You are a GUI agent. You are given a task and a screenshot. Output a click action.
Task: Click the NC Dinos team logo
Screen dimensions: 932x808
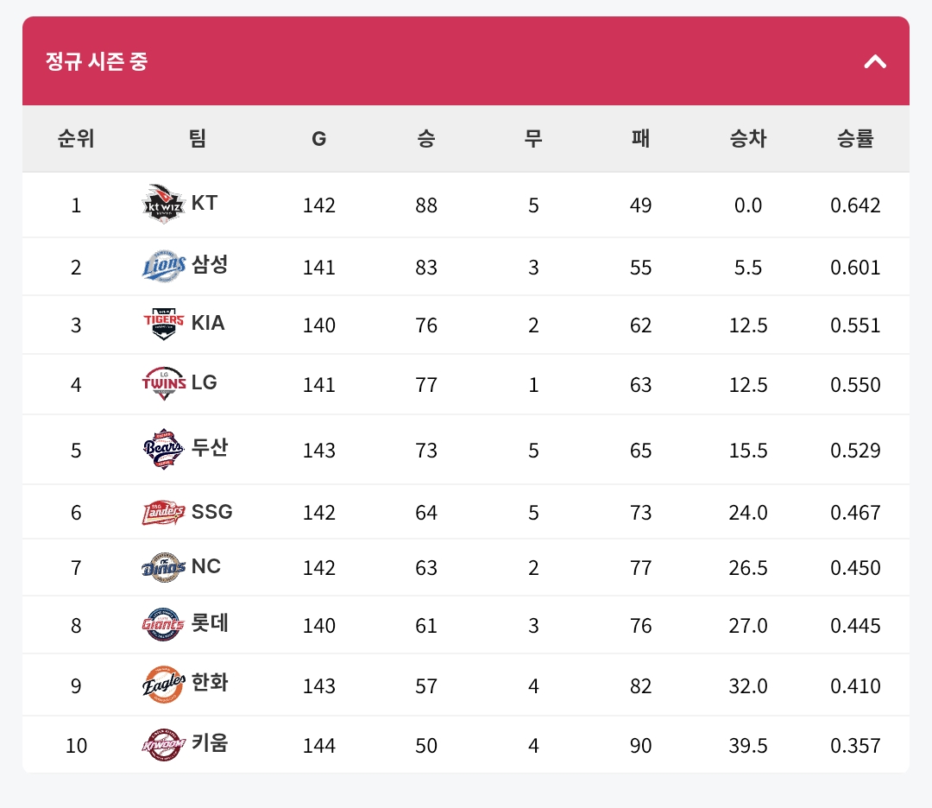tap(163, 567)
